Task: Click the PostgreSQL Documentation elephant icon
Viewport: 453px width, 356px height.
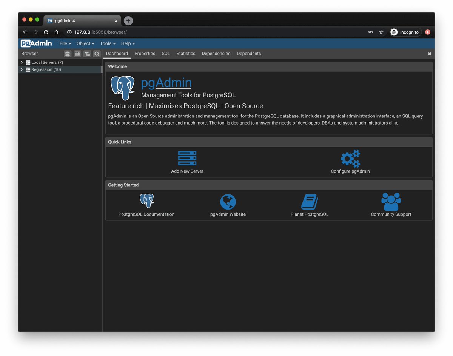Action: (146, 201)
